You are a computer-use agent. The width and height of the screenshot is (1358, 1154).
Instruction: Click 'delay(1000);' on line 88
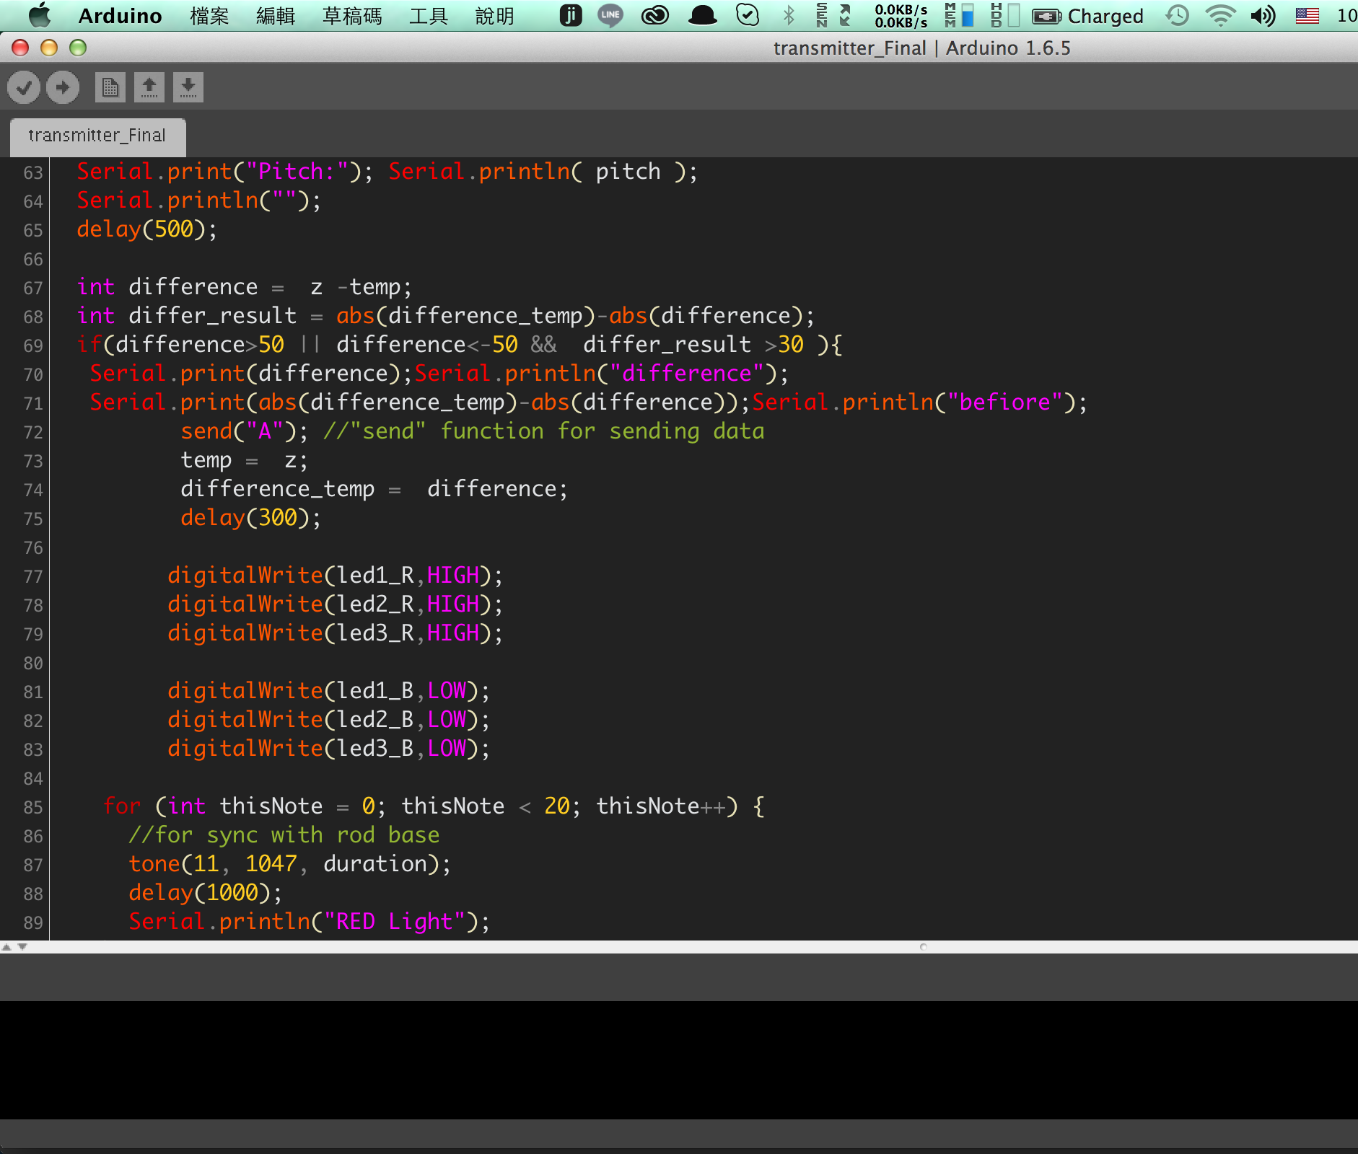[205, 893]
